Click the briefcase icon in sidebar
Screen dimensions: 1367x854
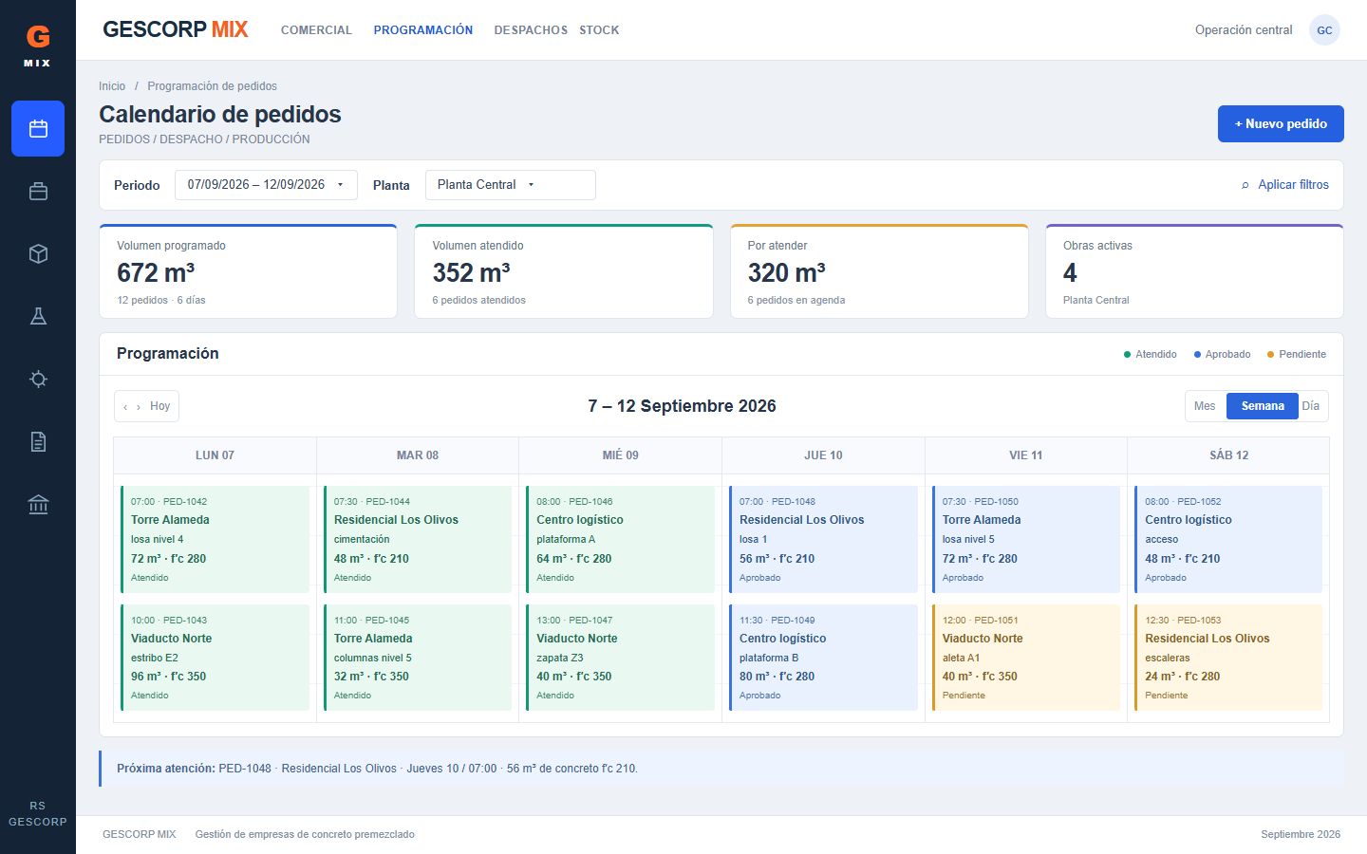(38, 191)
